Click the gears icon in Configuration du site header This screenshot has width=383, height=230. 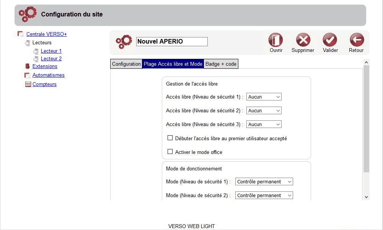coord(28,14)
